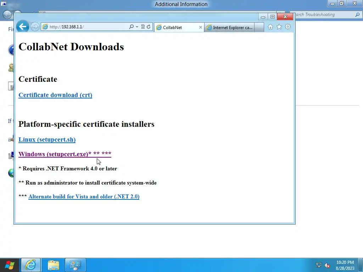This screenshot has height=272, width=363.
Task: Click the Run as administrator note text
Action: click(x=88, y=183)
